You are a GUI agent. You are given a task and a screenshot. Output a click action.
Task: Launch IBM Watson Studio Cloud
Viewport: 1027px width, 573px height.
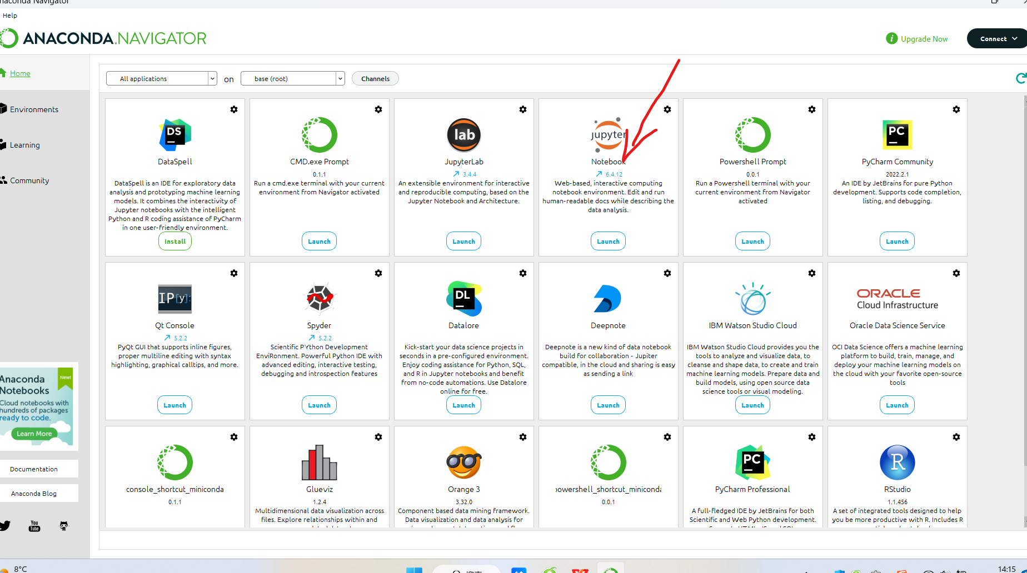[753, 405]
